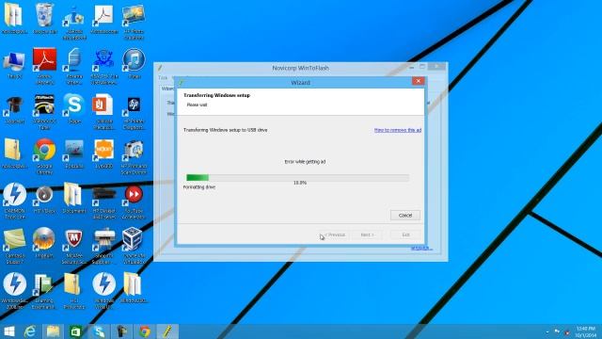This screenshot has width=602, height=339.
Task: Cancel the Windows setup transfer
Action: pyautogui.click(x=405, y=216)
